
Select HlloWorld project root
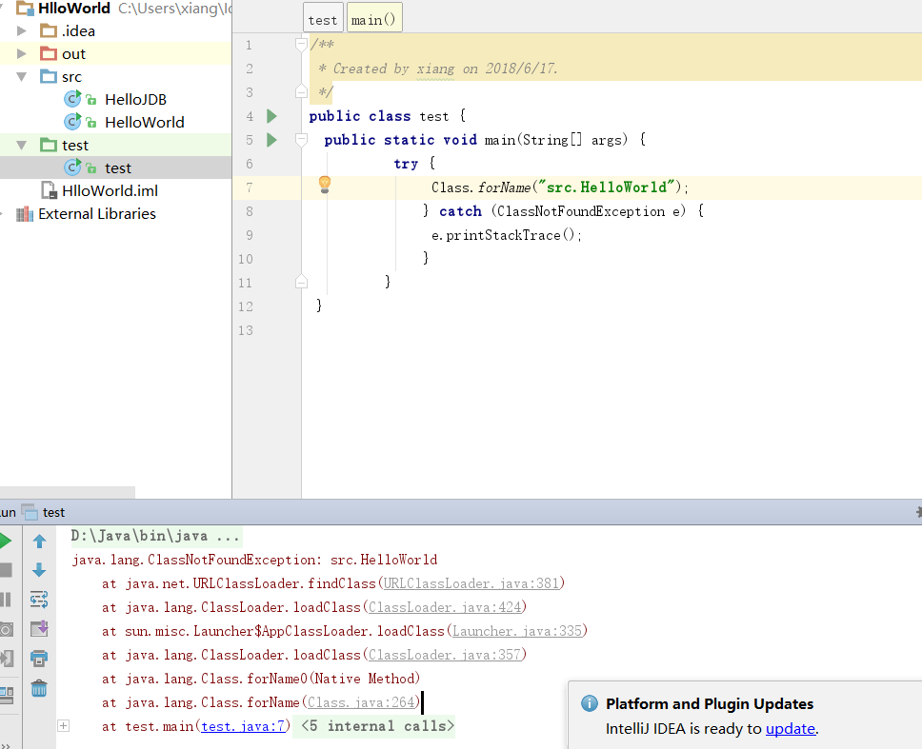click(74, 9)
